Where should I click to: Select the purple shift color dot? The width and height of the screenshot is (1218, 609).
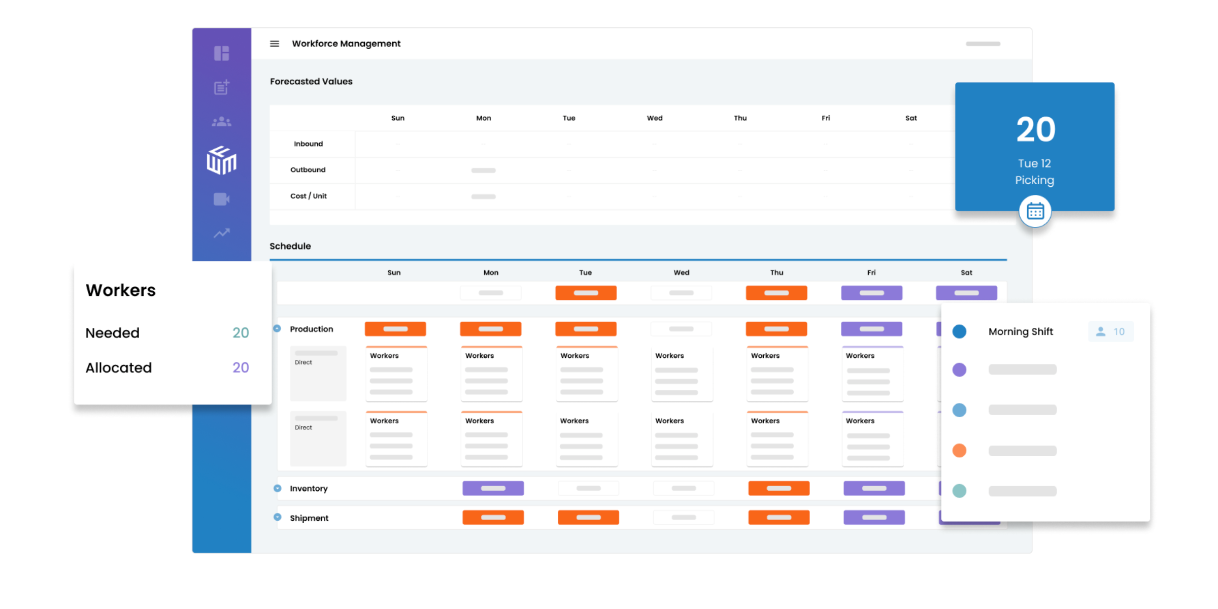point(959,369)
